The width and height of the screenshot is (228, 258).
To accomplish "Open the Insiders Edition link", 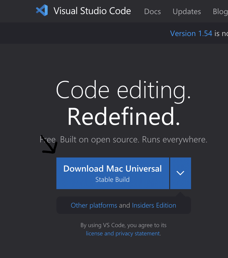I will (154, 205).
